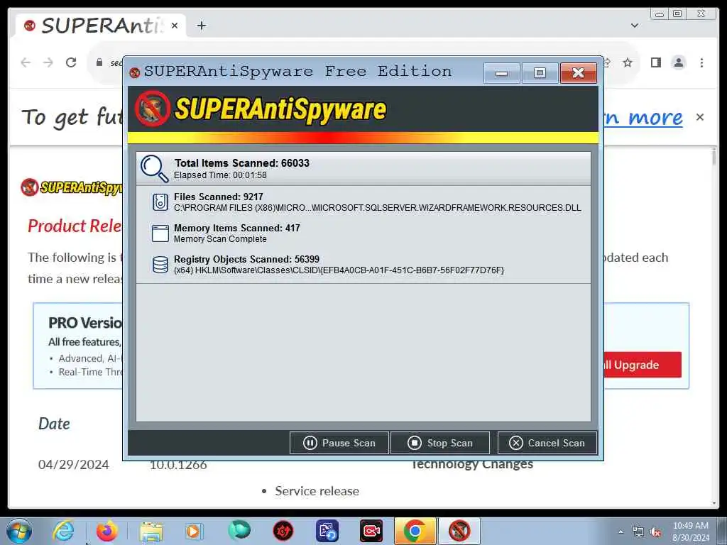727x545 pixels.
Task: Click the padlock site info icon in Chrome
Action: coord(99,62)
